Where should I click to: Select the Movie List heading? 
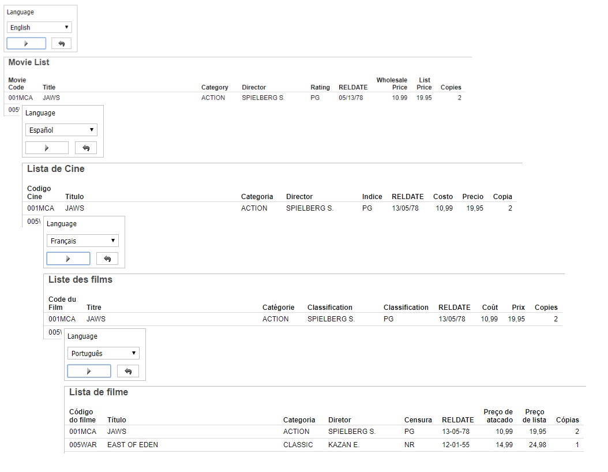click(29, 62)
